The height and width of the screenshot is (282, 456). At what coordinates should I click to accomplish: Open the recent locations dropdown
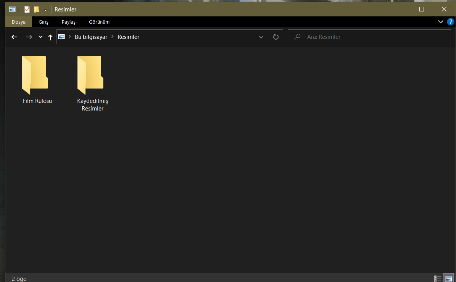[40, 37]
